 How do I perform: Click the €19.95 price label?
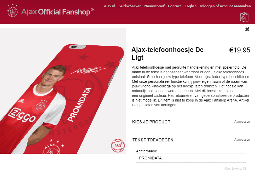[240, 50]
